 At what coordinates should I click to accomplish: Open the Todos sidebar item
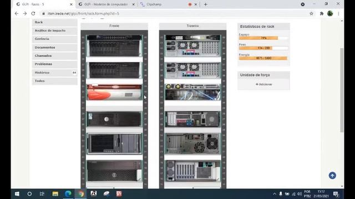[x=54, y=81]
